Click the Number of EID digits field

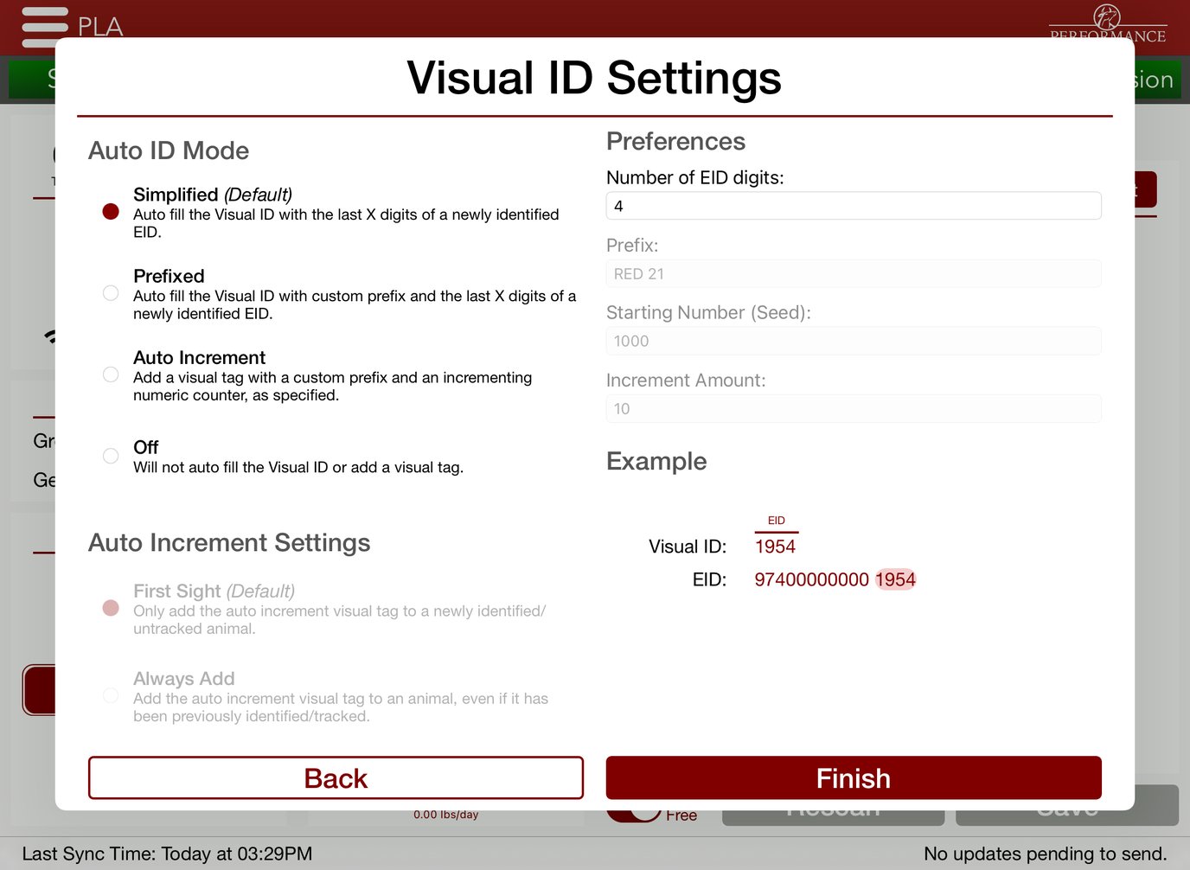coord(853,206)
